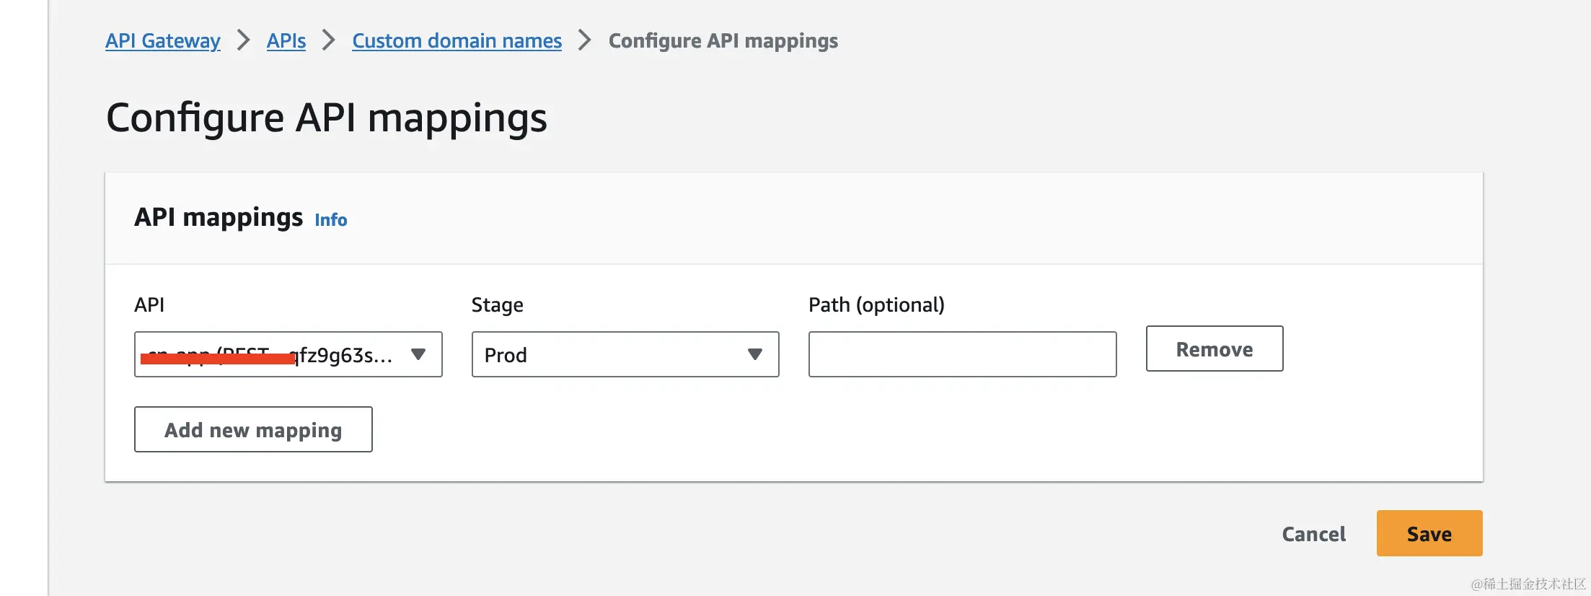The width and height of the screenshot is (1591, 596).
Task: Click the API field label
Action: coord(149,305)
